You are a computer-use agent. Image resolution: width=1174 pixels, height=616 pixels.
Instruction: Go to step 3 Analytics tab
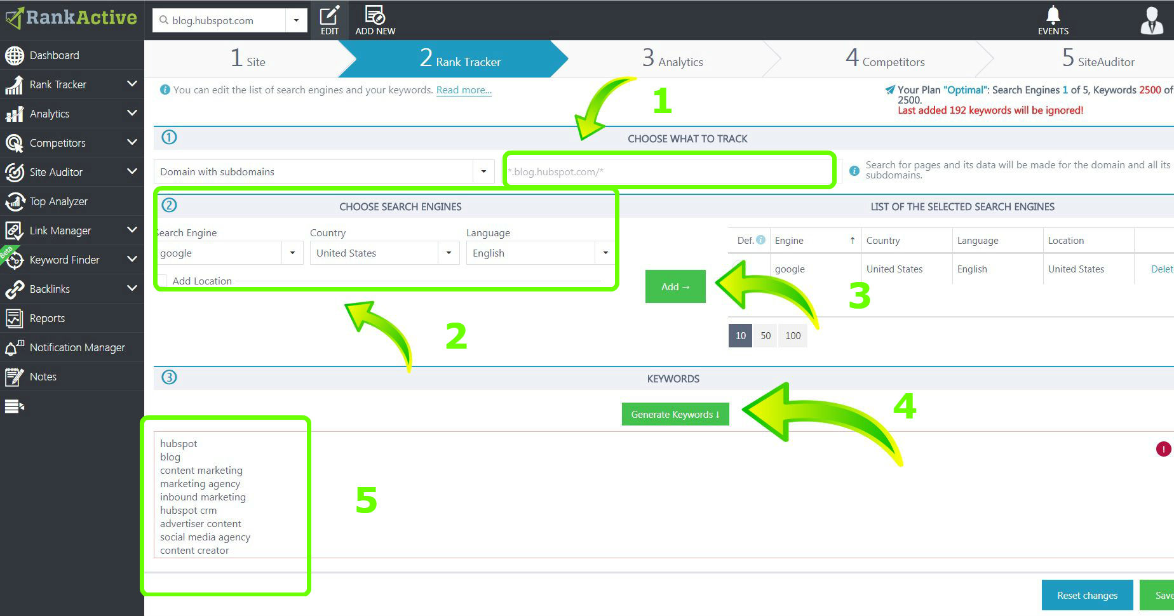pos(672,59)
